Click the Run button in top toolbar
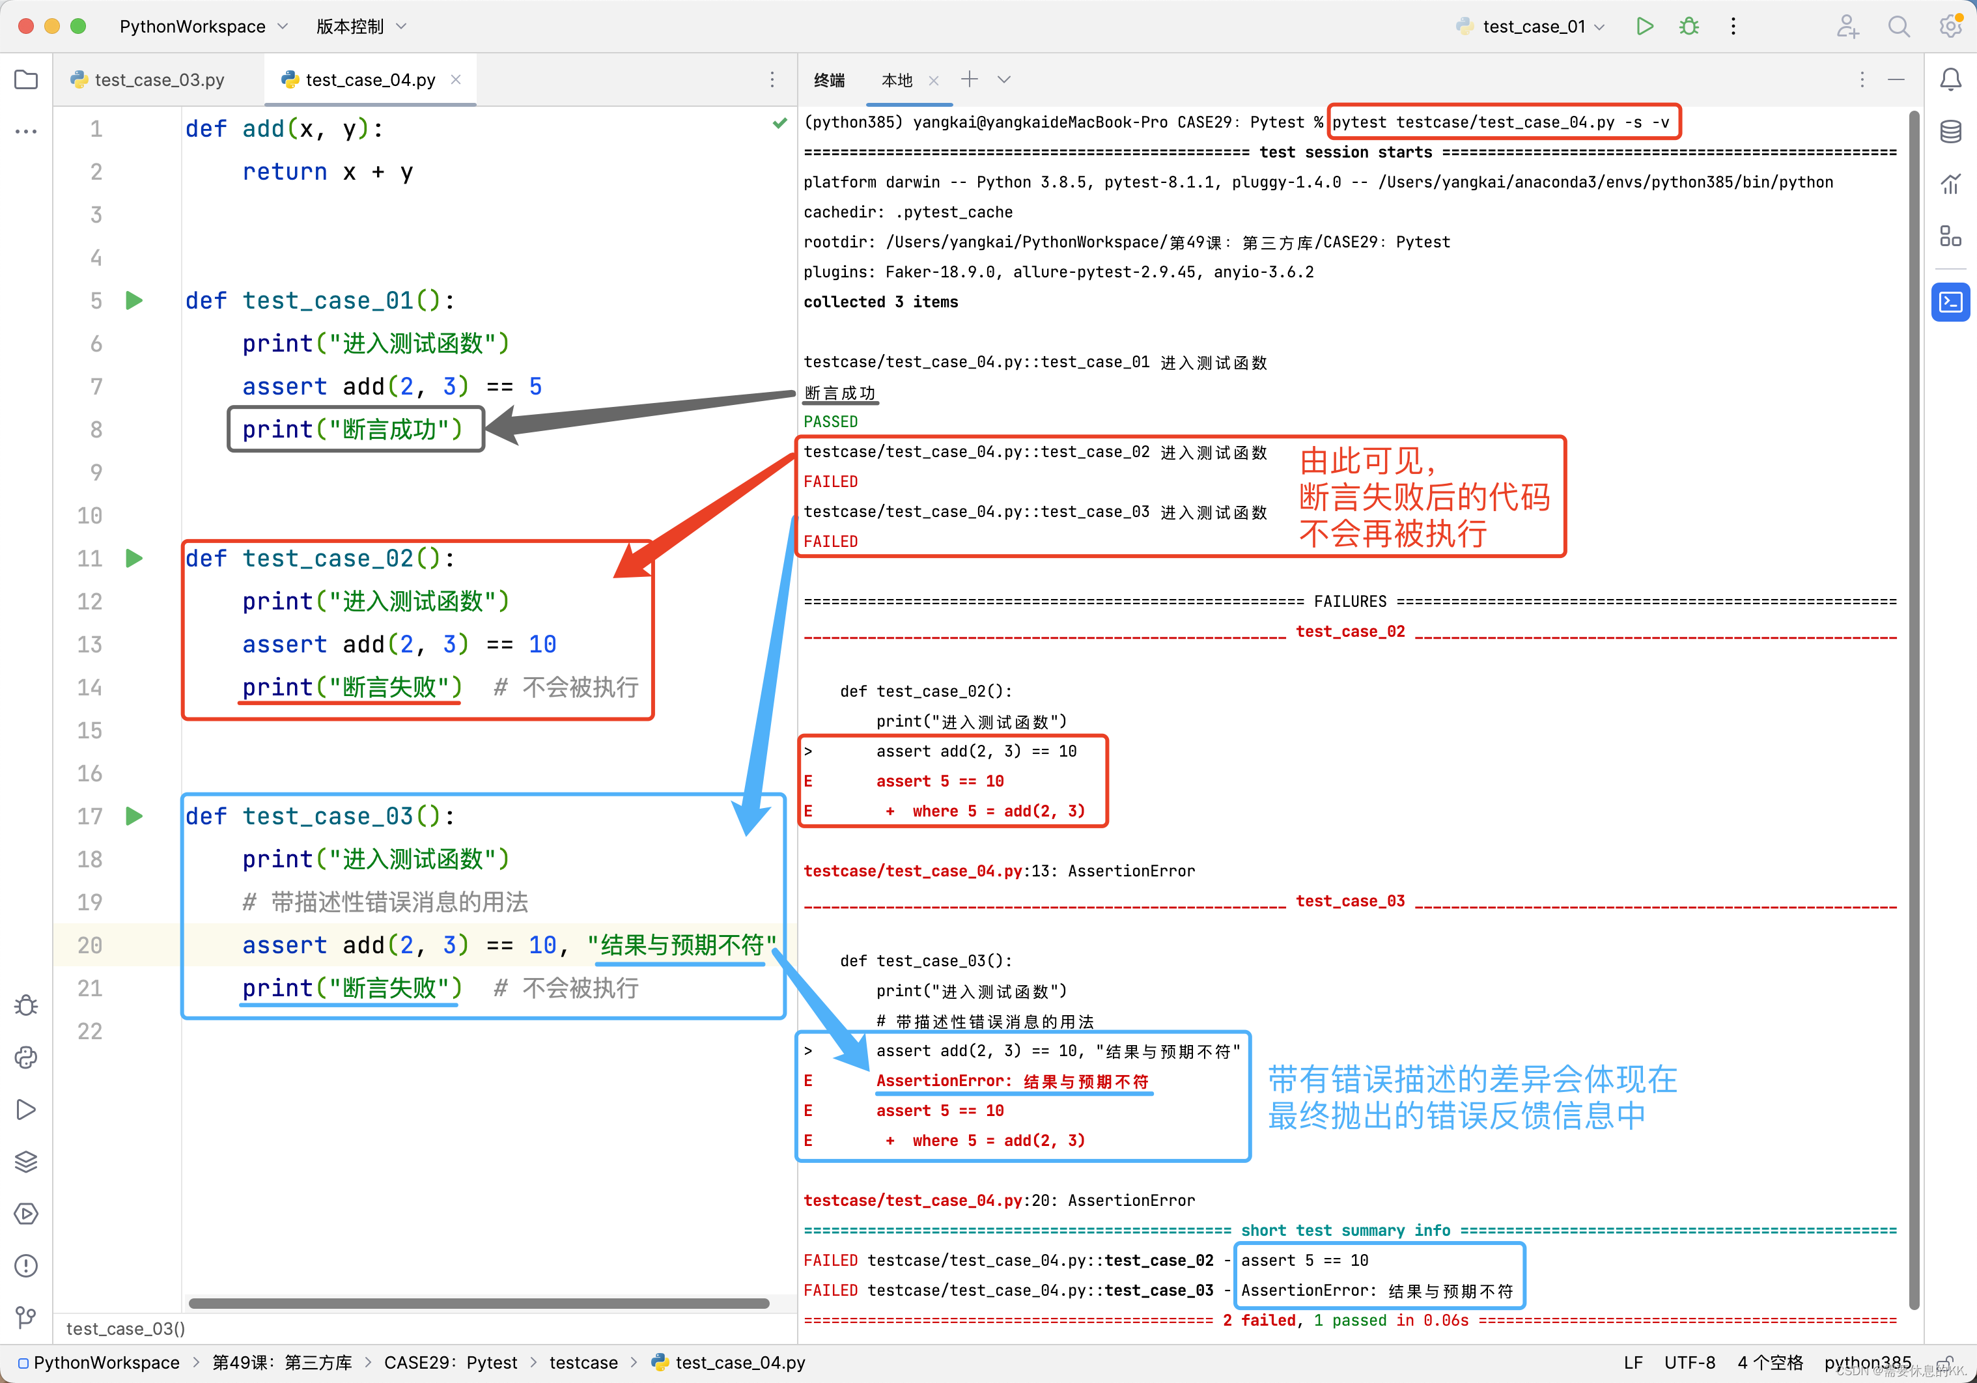 click(x=1644, y=26)
